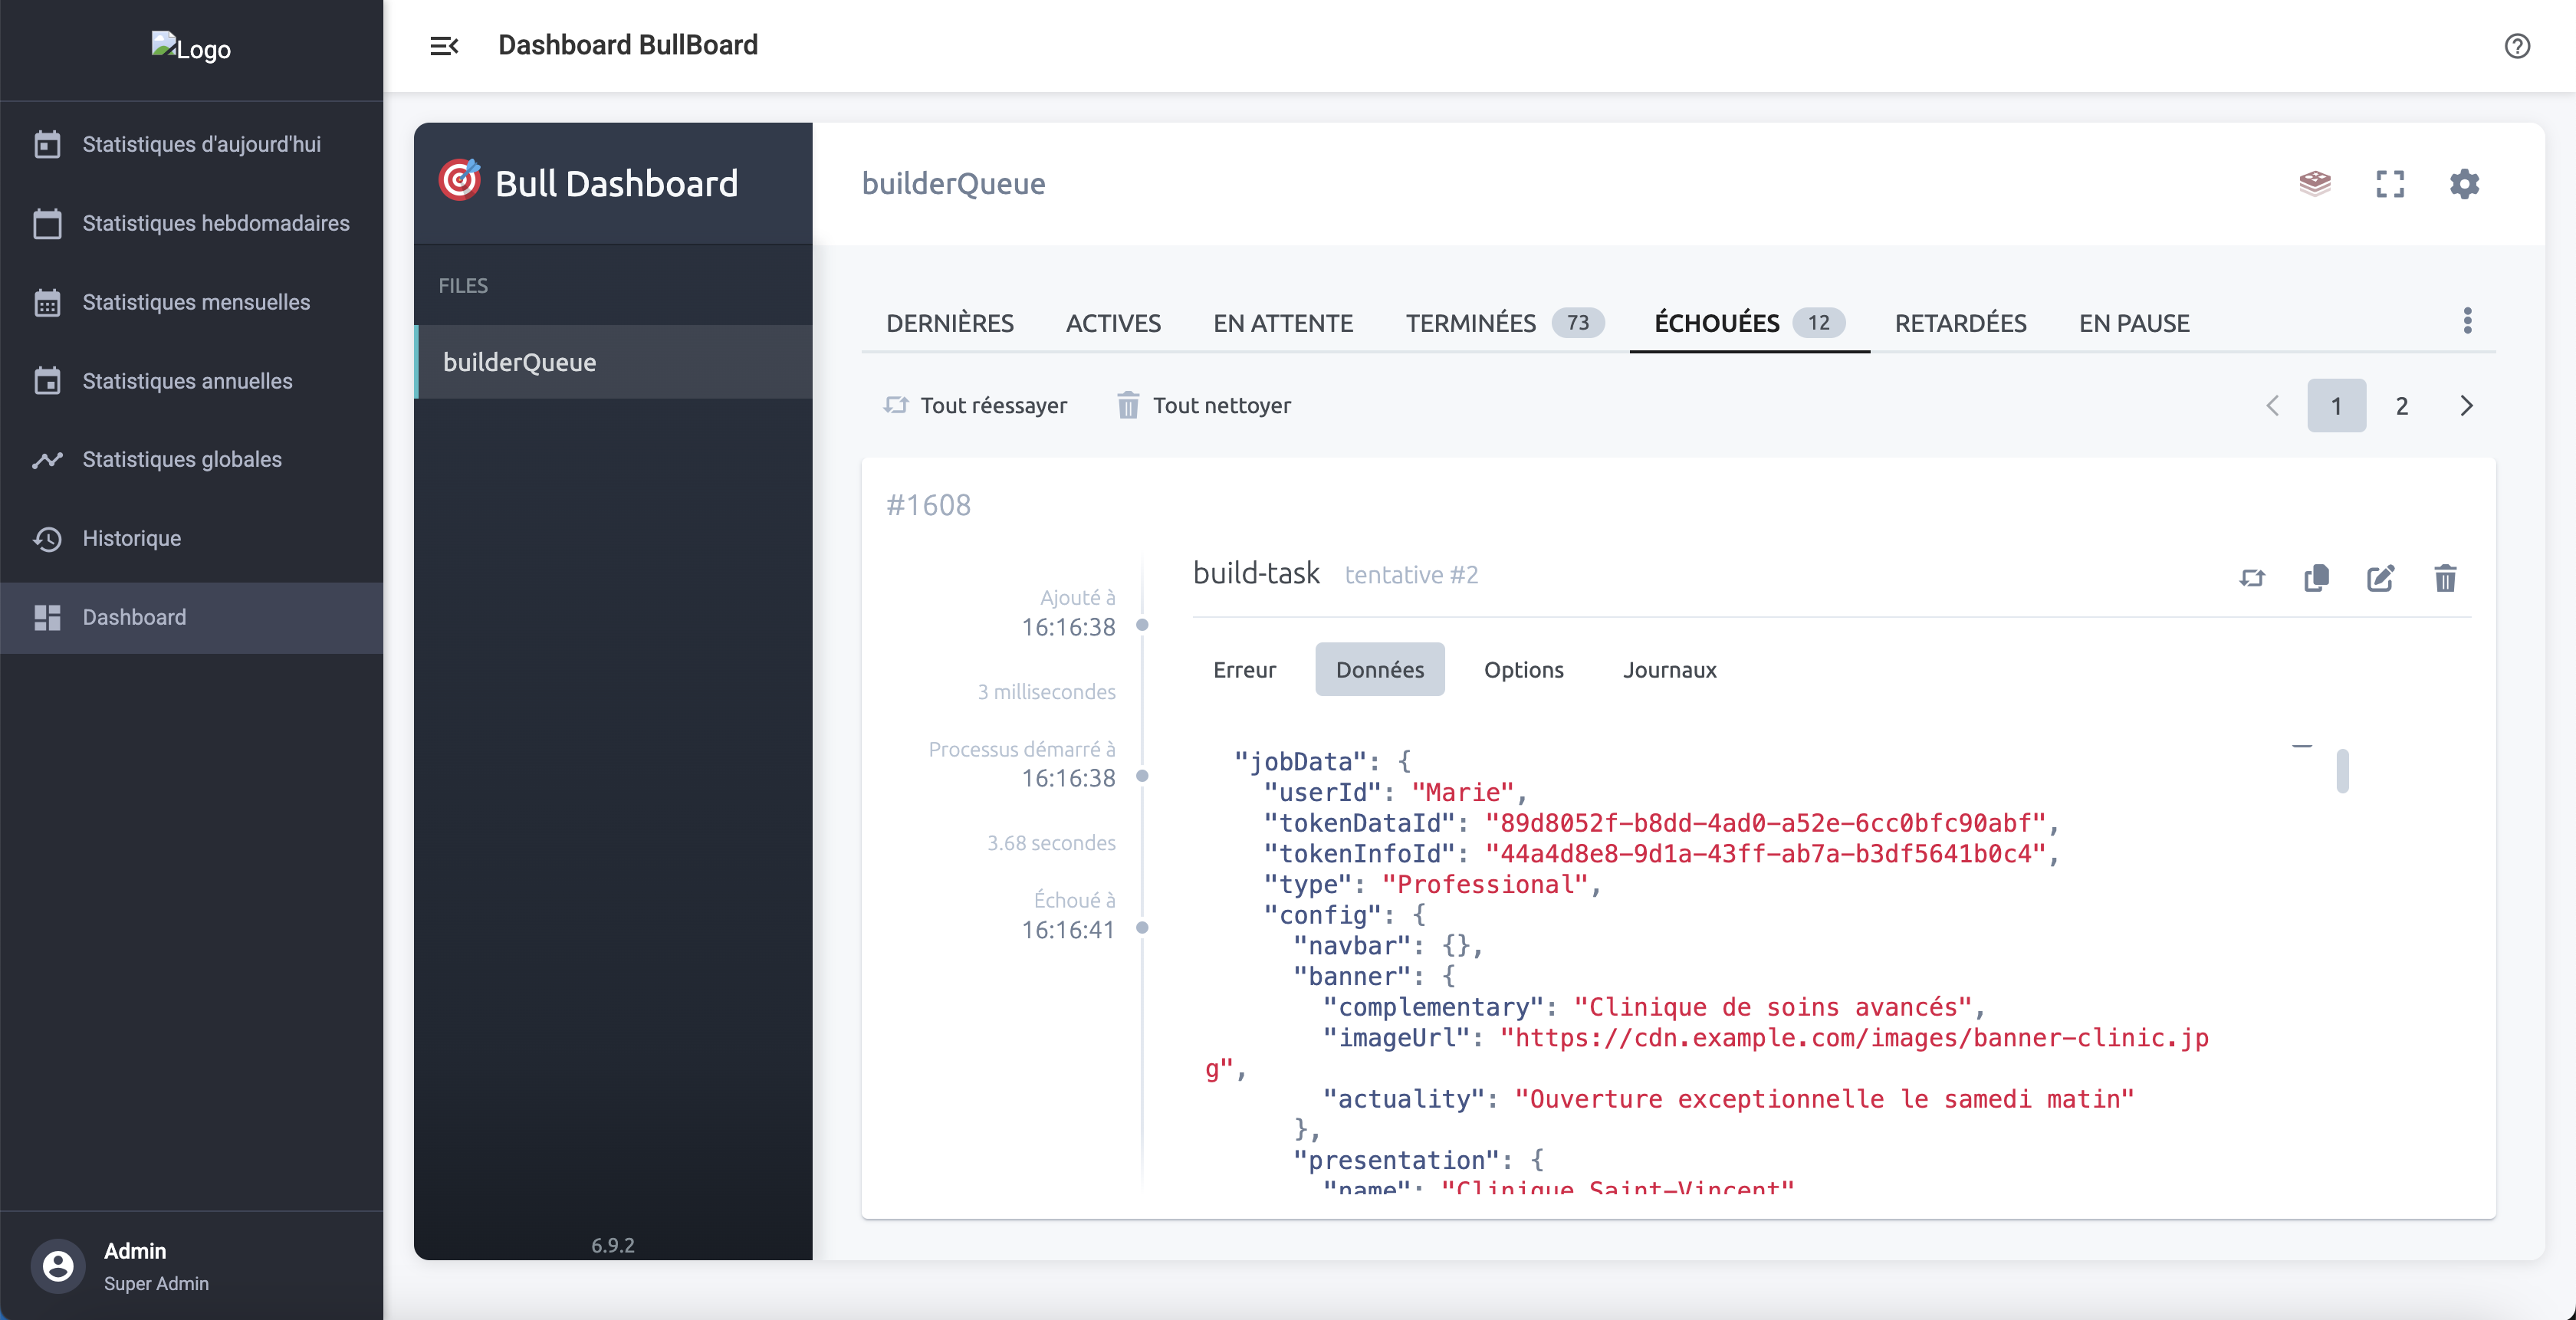
Task: Delete job with trash icon
Action: tap(2445, 578)
